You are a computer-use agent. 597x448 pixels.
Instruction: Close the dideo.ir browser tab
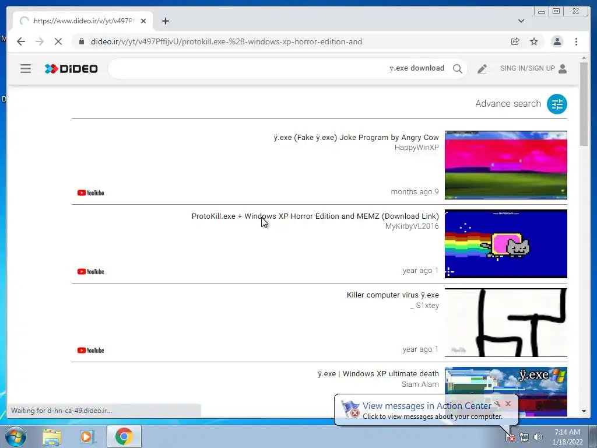[x=143, y=21]
